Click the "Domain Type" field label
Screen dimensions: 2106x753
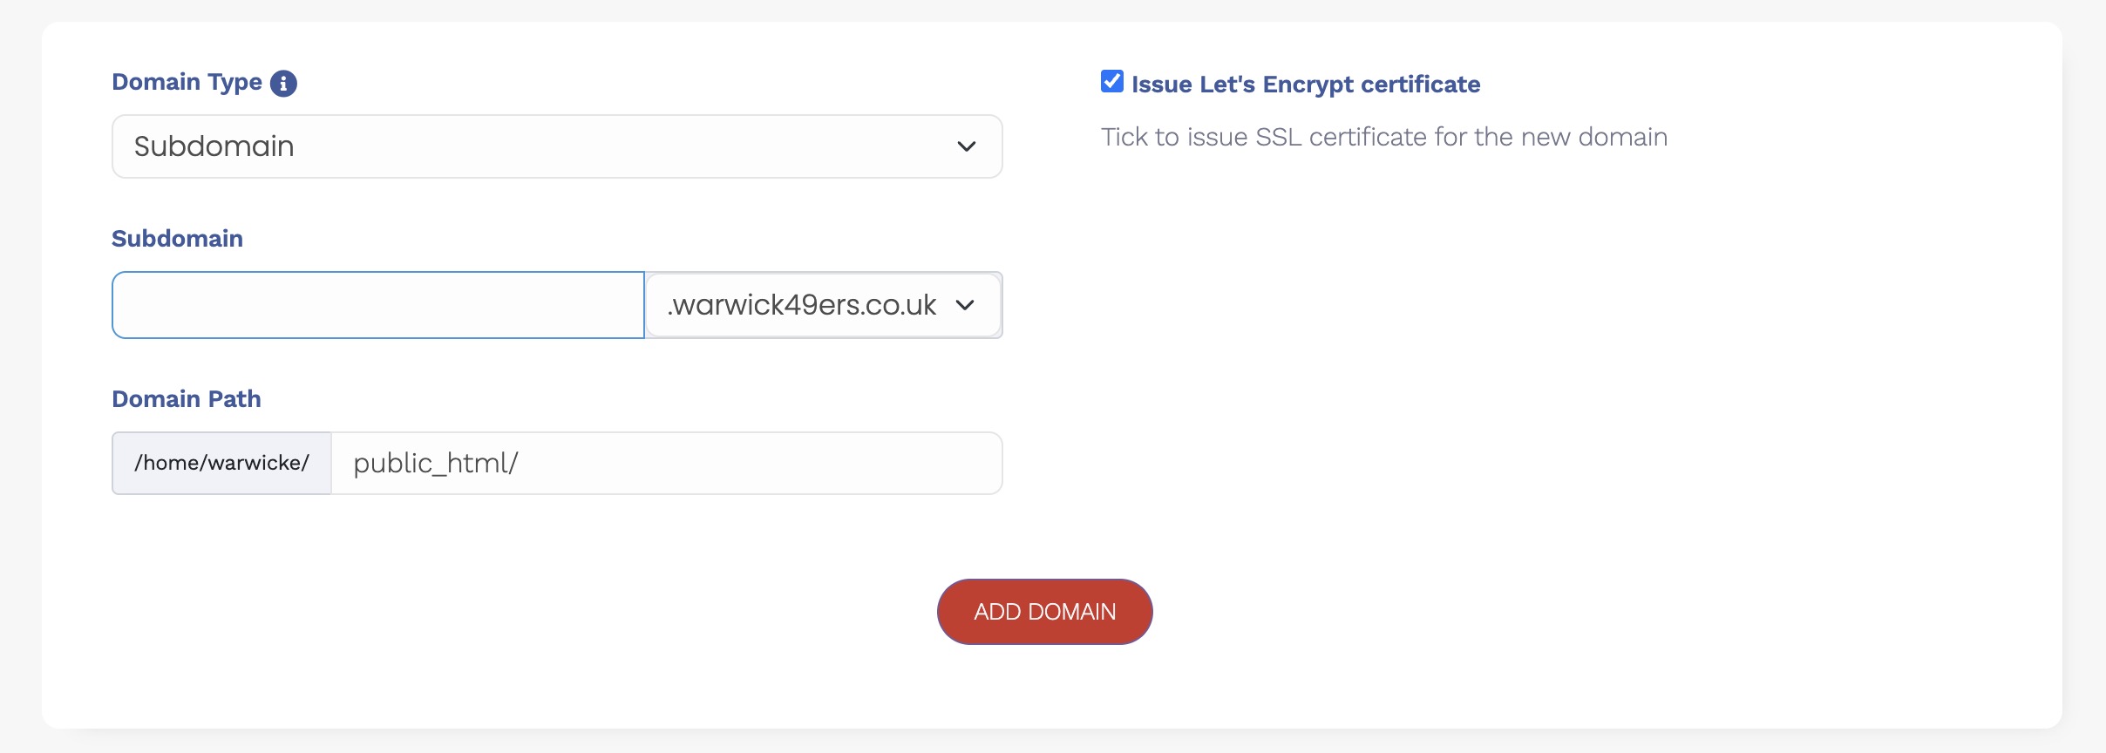coord(187,82)
